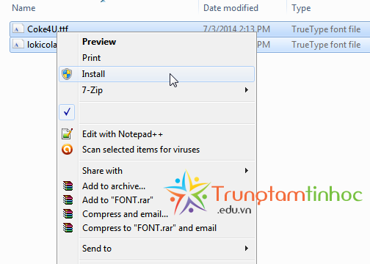Sort by the Name column header

(23, 8)
